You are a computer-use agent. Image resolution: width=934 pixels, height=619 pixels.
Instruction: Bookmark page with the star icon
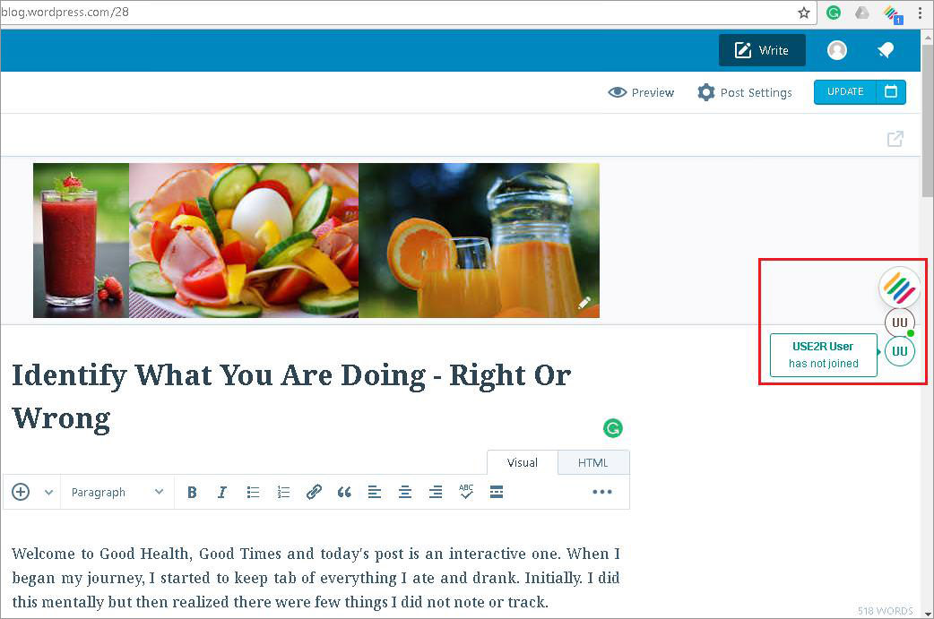pos(804,13)
